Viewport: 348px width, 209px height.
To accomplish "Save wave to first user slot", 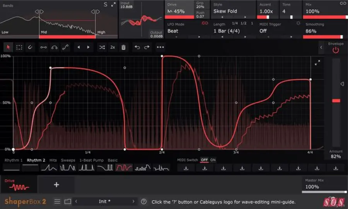I will click(186, 168).
